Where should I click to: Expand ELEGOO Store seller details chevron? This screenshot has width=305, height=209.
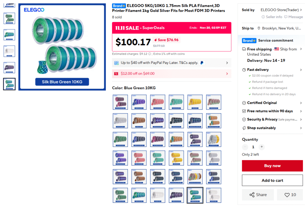[301, 10]
